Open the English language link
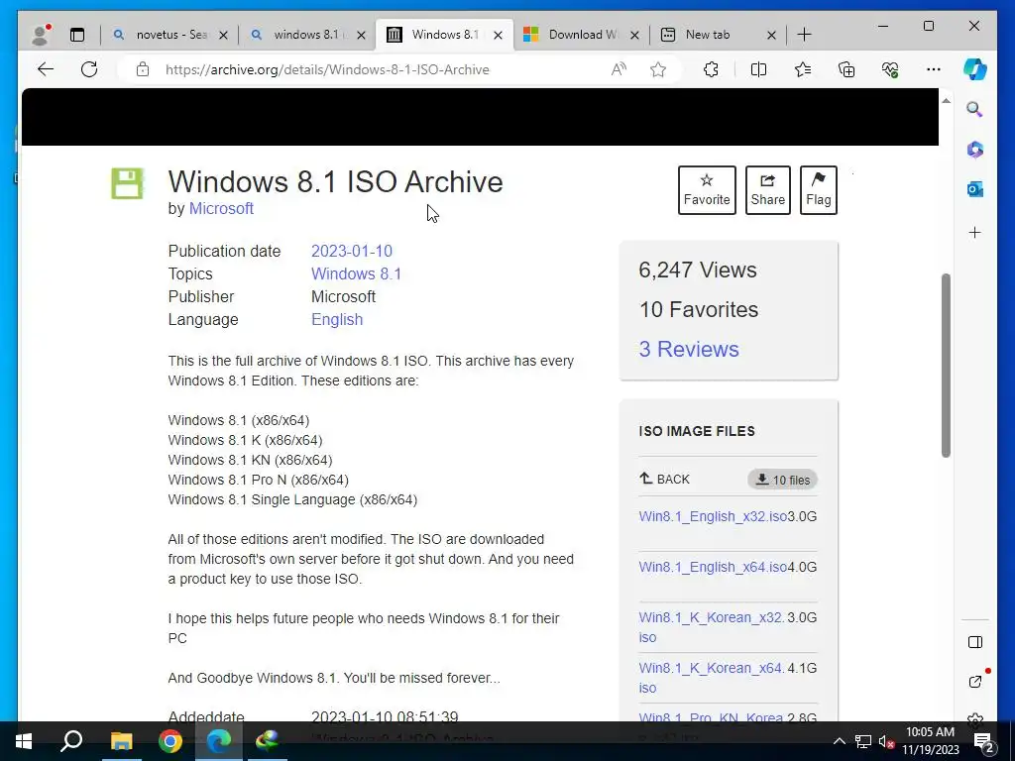Image resolution: width=1015 pixels, height=761 pixels. click(337, 320)
